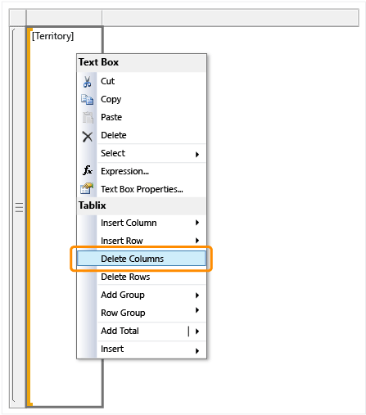Open Expression... menu entry

[x=142, y=171]
